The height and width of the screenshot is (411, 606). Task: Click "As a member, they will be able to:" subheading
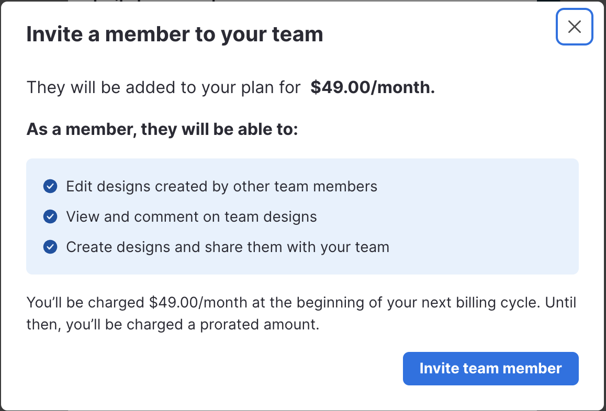coord(162,129)
